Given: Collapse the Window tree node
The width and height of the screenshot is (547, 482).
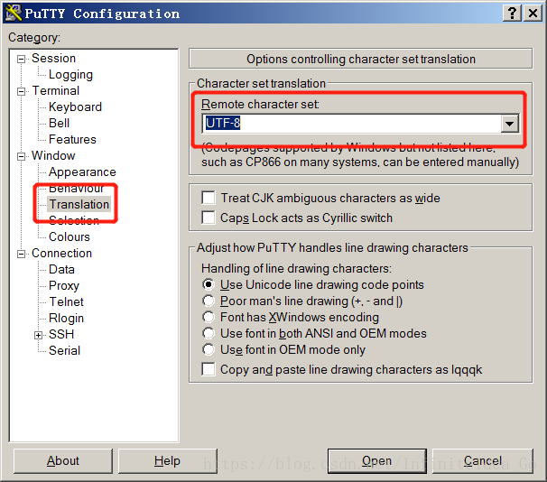Looking at the screenshot, I should click(x=22, y=156).
